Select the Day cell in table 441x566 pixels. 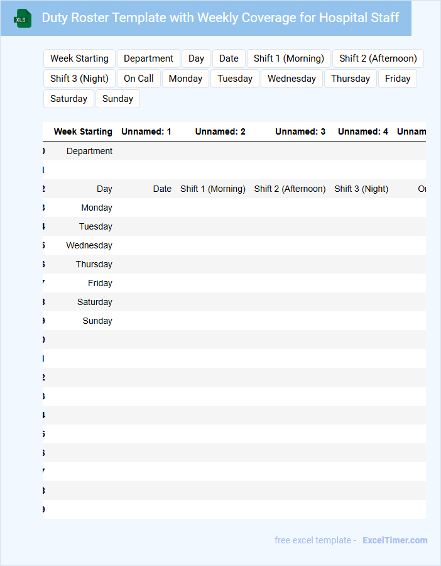point(104,189)
